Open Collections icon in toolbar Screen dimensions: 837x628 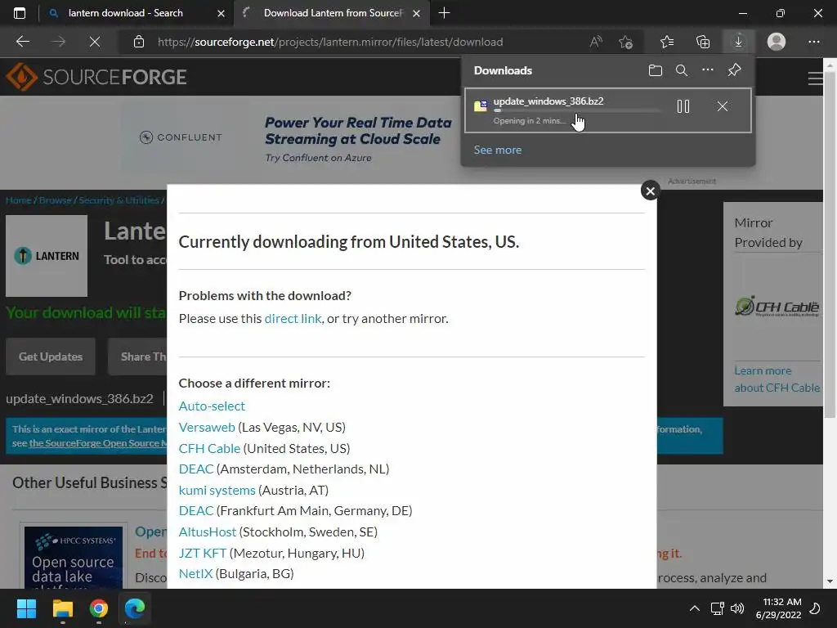[703, 42]
